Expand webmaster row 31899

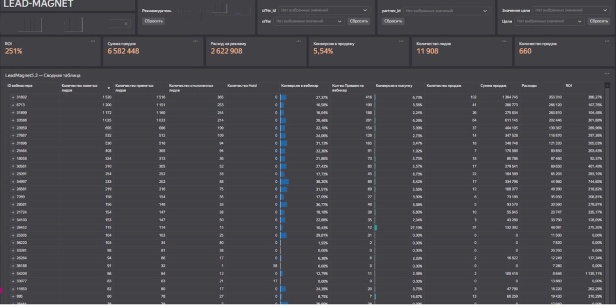click(x=13, y=112)
